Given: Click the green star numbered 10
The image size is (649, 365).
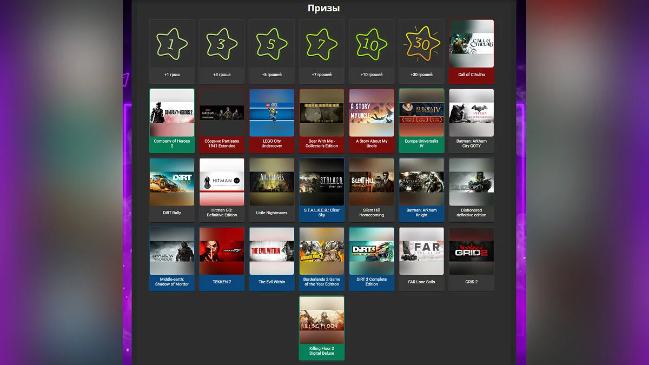Looking at the screenshot, I should [371, 43].
